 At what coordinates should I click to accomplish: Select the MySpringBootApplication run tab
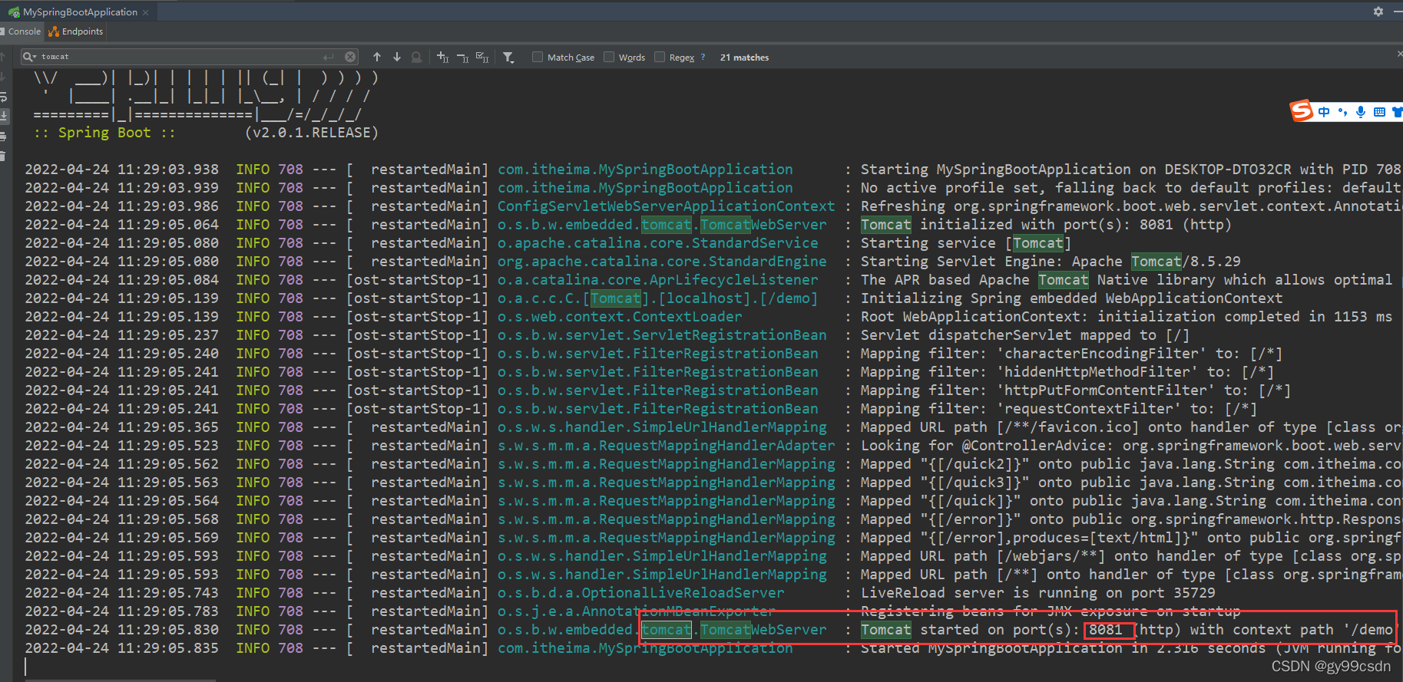(x=79, y=12)
